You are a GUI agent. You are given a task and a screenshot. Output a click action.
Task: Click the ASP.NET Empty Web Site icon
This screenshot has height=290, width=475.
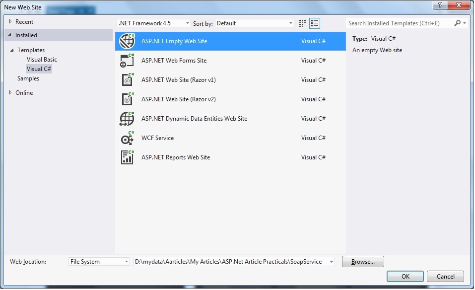(127, 41)
